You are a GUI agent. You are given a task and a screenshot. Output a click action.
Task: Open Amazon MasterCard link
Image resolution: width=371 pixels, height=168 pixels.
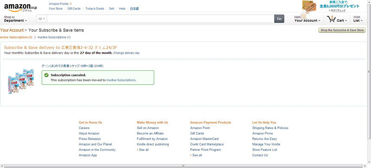(x=205, y=139)
